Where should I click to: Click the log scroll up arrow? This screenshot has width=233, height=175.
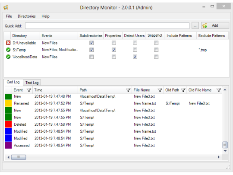coord(225,90)
